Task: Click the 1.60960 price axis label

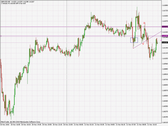Action: coord(165,64)
